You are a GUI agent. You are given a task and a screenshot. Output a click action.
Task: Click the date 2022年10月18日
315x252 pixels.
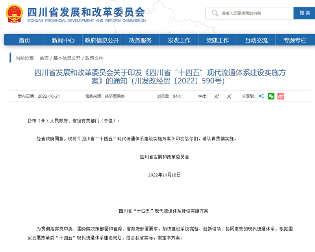tap(164, 175)
